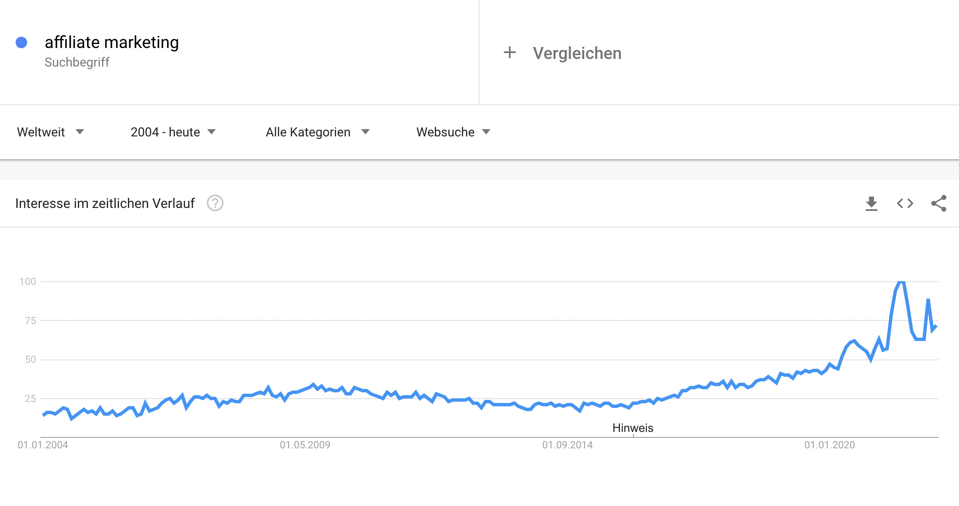Edit the affiliate marketing search term

click(112, 43)
